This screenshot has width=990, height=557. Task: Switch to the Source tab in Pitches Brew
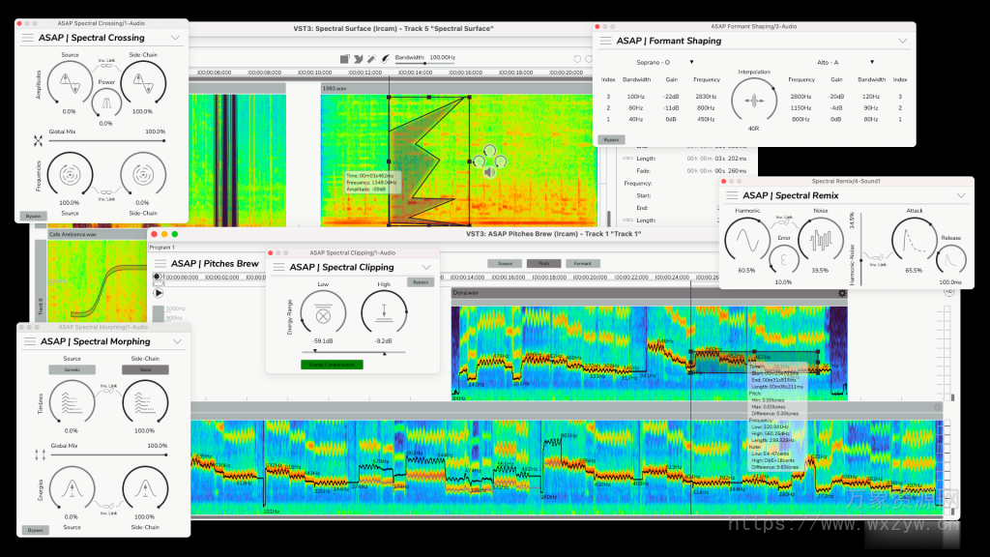pyautogui.click(x=505, y=263)
